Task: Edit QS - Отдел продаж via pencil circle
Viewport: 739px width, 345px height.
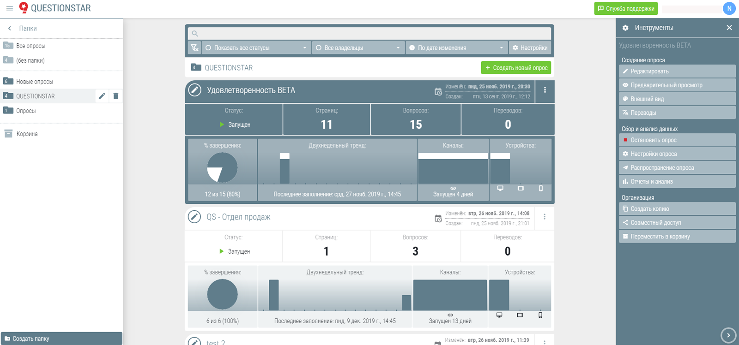Action: (194, 217)
